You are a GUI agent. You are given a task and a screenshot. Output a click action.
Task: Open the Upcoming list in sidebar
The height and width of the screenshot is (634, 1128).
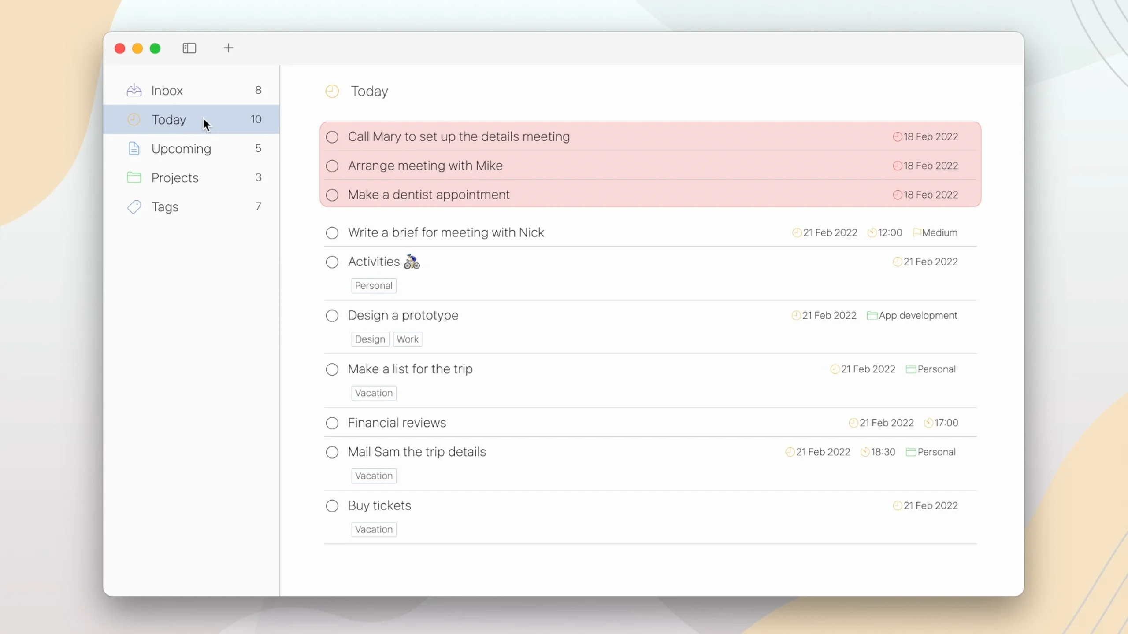point(181,149)
